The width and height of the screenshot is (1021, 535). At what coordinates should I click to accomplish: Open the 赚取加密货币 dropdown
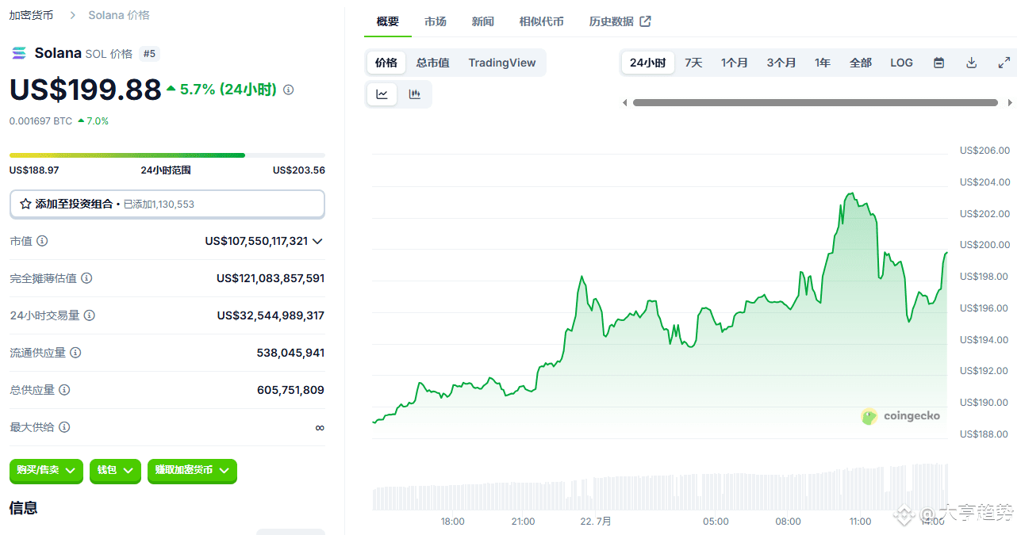tap(192, 471)
